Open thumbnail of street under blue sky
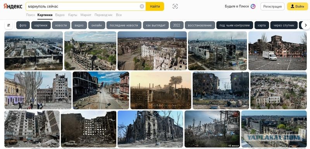 (x=101, y=90)
